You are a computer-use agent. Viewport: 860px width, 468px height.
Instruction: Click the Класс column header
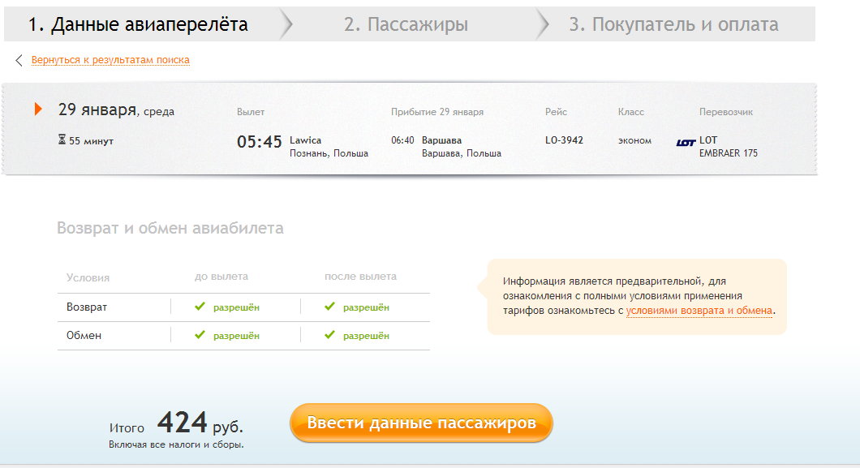pos(630,112)
